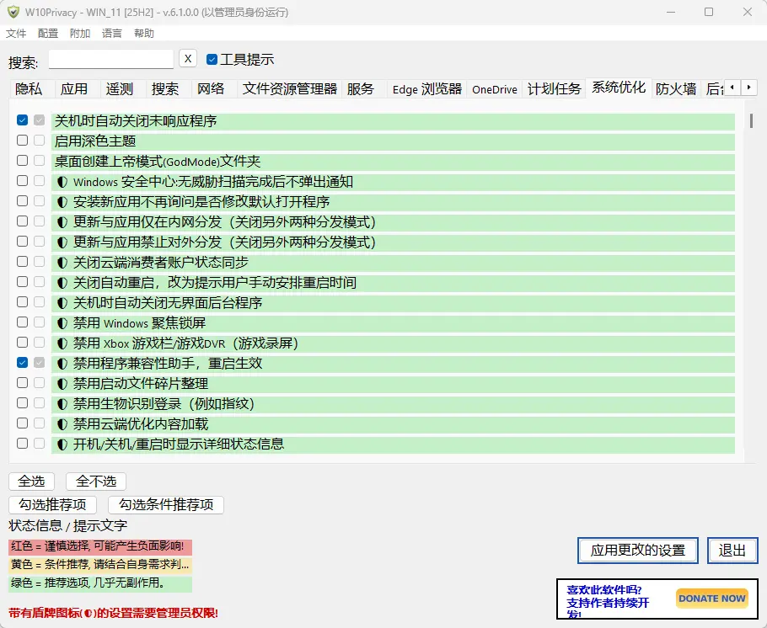Click the shield icon beside 禁用生物识别登录

coord(62,404)
